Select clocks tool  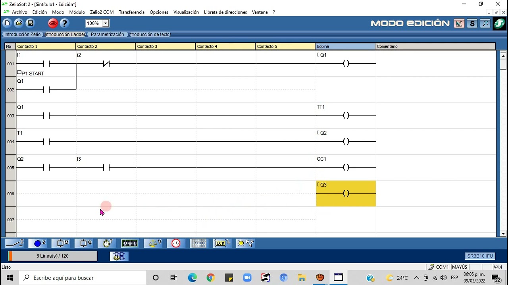pyautogui.click(x=176, y=243)
